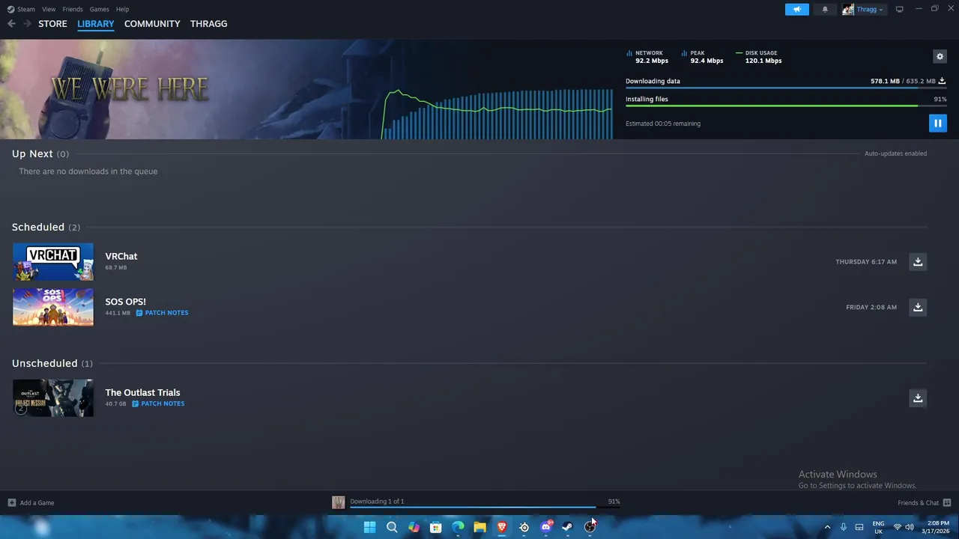Switch to STORE tab

tap(52, 24)
